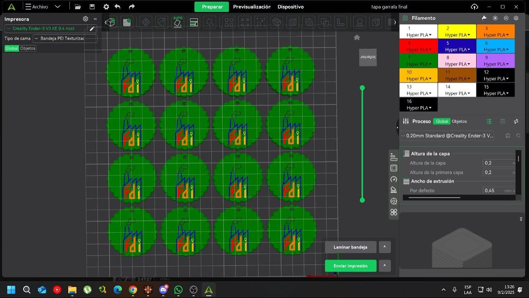This screenshot has height=298, width=529.
Task: Click the cloud upload icon in title bar
Action: coord(474,7)
